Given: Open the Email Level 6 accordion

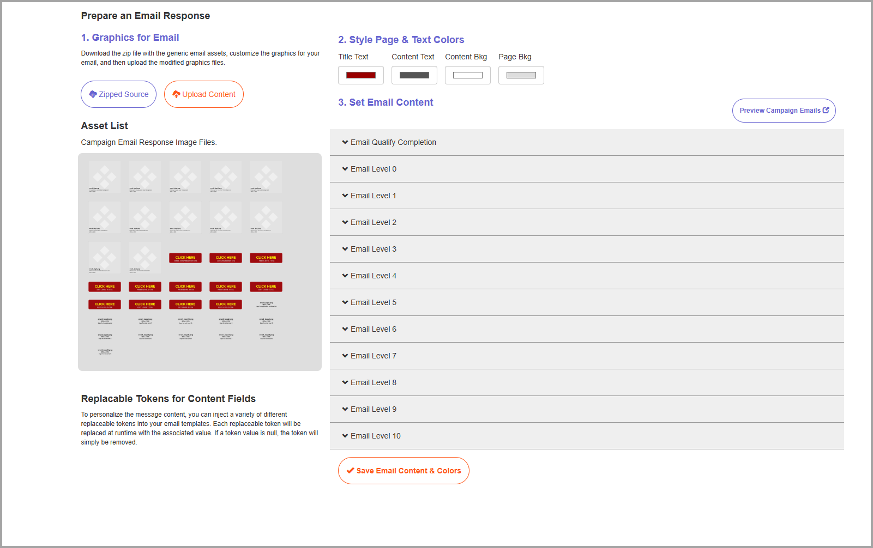Looking at the screenshot, I should tap(587, 329).
